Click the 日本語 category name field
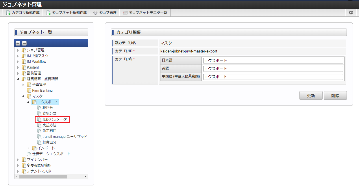 [x=273, y=61]
